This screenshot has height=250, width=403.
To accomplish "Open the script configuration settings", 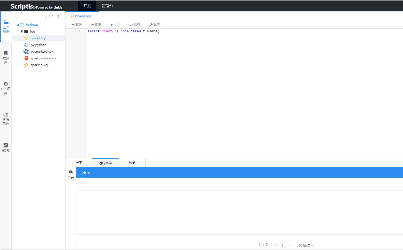I will [x=154, y=25].
